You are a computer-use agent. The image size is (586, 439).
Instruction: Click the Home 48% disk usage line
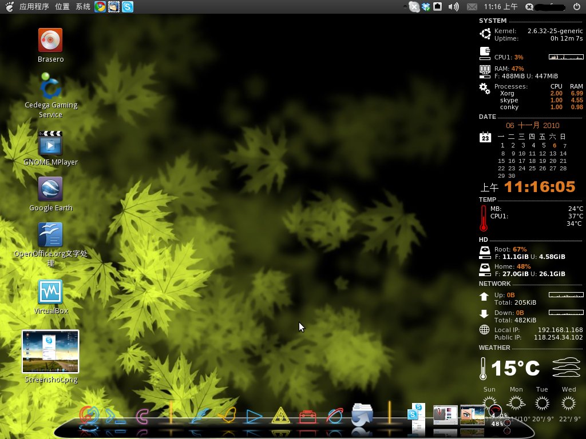[x=512, y=266]
